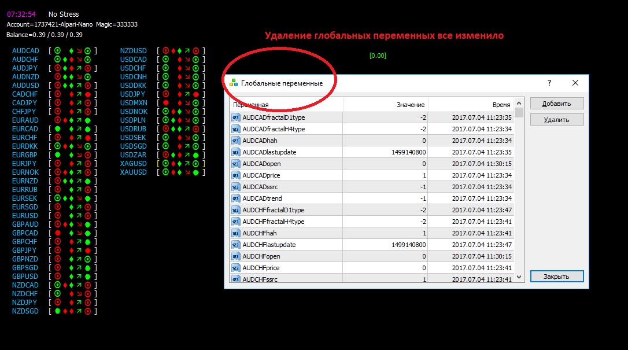Click the USDRUB symbol on the dashboard
The width and height of the screenshot is (628, 350).
133,129
